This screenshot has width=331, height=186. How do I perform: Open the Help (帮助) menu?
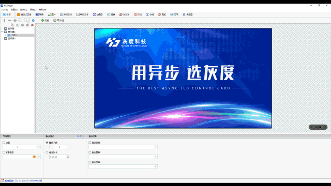tap(42, 9)
